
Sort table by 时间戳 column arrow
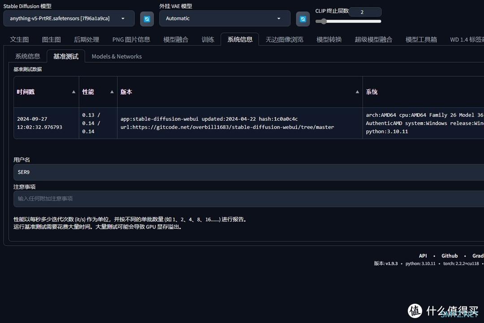[73, 92]
